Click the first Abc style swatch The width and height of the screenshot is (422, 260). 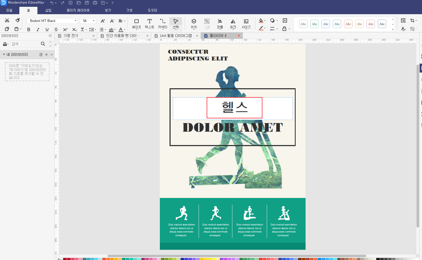pyautogui.click(x=303, y=24)
